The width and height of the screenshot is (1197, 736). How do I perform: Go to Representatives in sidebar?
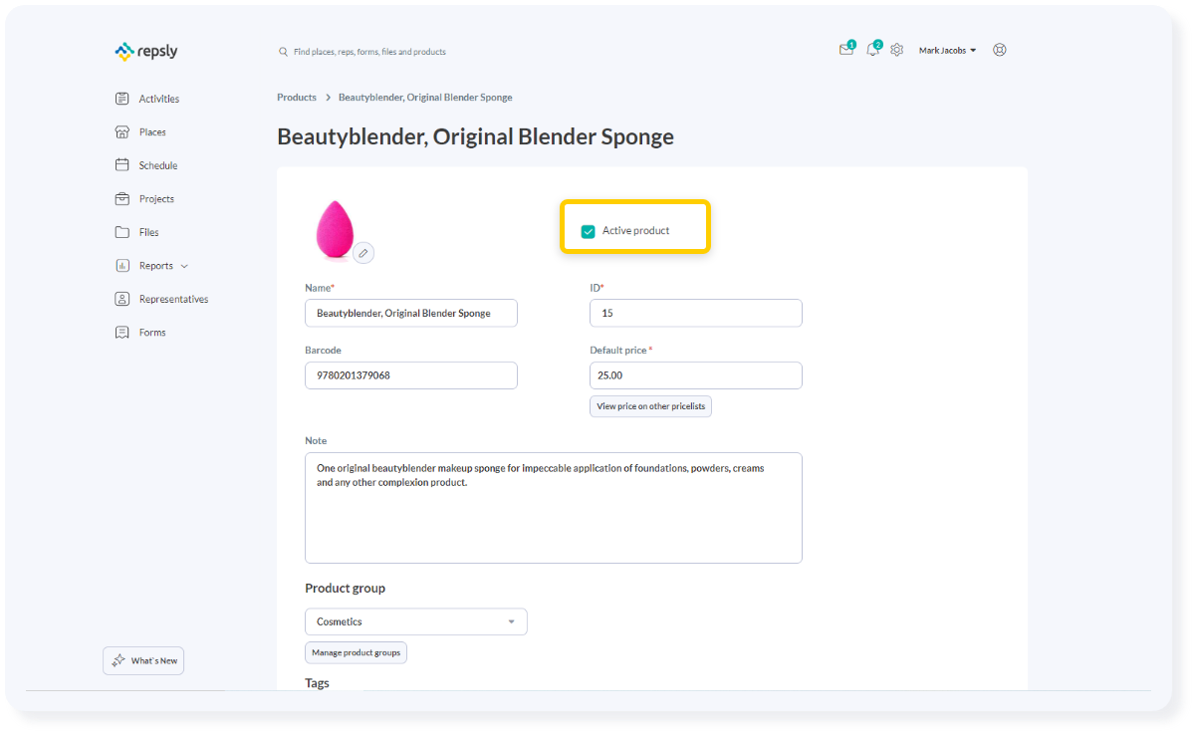pyautogui.click(x=174, y=299)
